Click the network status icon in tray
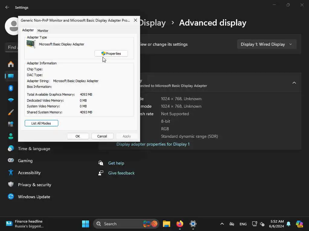The height and width of the screenshot is (231, 309). [x=254, y=224]
